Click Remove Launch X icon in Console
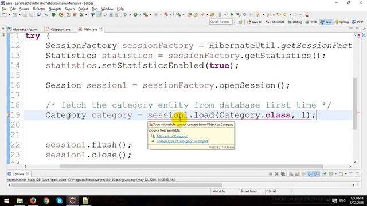The height and width of the screenshot is (206, 367). (276, 174)
